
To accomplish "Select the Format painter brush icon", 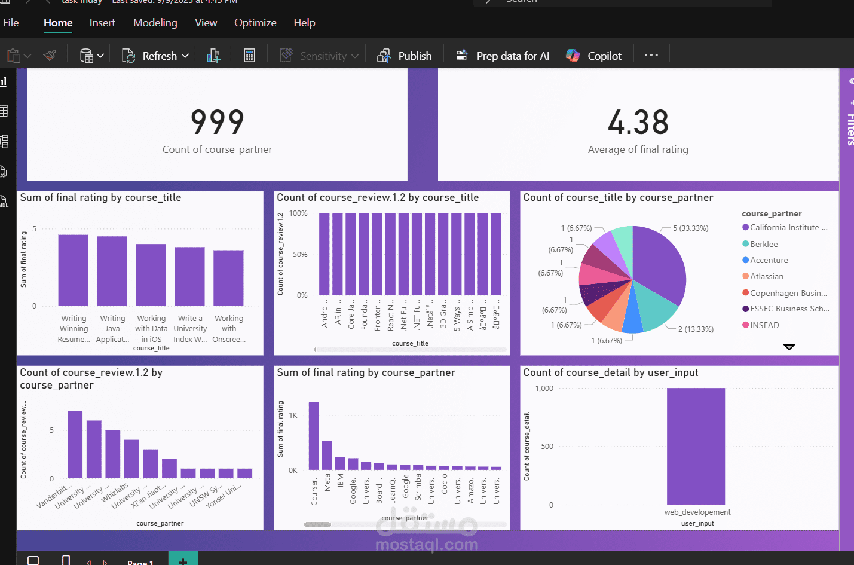I will pos(50,56).
